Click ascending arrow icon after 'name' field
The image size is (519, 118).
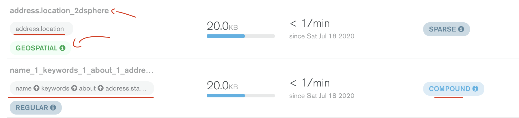pyautogui.click(x=36, y=88)
